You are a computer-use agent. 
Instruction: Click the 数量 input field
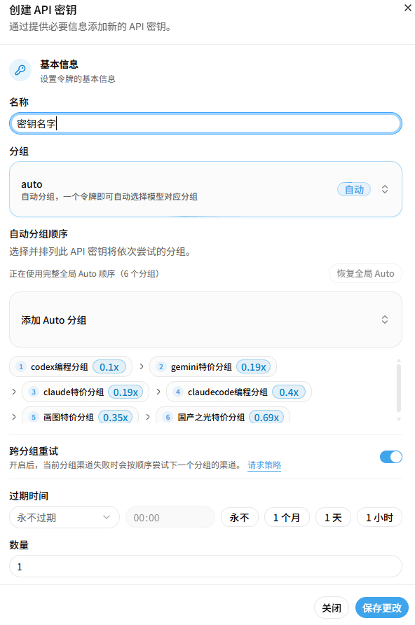[x=205, y=566]
